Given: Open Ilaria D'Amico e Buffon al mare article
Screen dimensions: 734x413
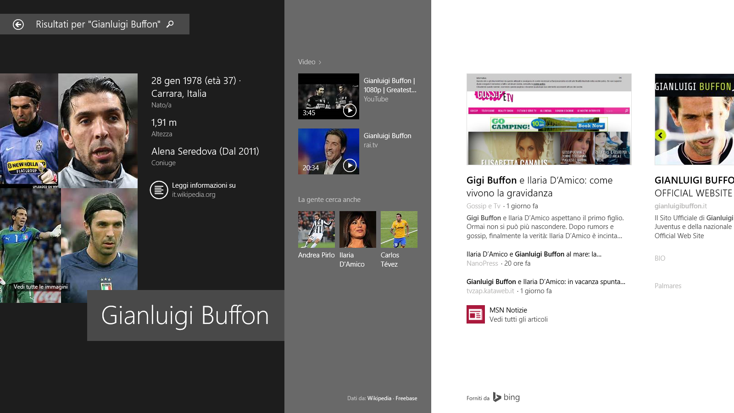Looking at the screenshot, I should tap(534, 254).
